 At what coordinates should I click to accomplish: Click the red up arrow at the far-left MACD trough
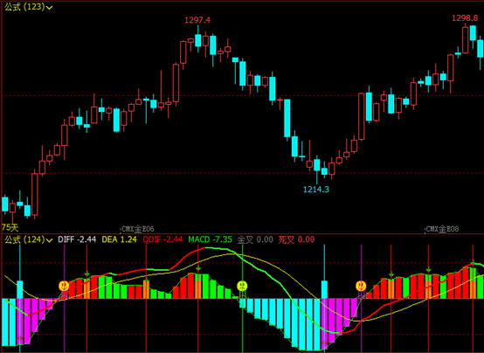coord(20,340)
